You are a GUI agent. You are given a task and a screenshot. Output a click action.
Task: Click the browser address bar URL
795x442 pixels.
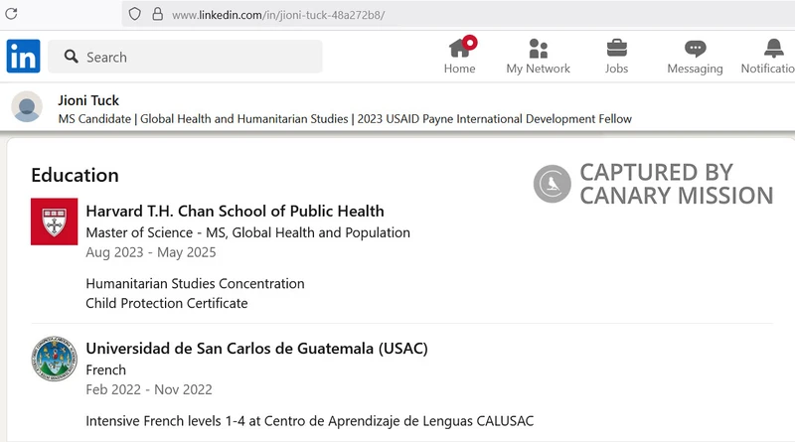[278, 15]
